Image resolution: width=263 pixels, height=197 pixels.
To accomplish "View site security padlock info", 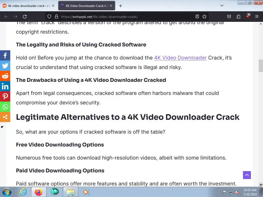I will tap(57, 17).
